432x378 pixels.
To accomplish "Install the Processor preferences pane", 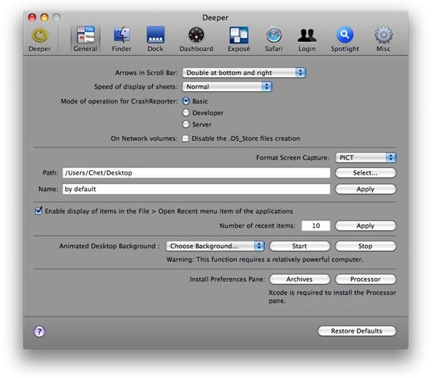I will pos(366,279).
